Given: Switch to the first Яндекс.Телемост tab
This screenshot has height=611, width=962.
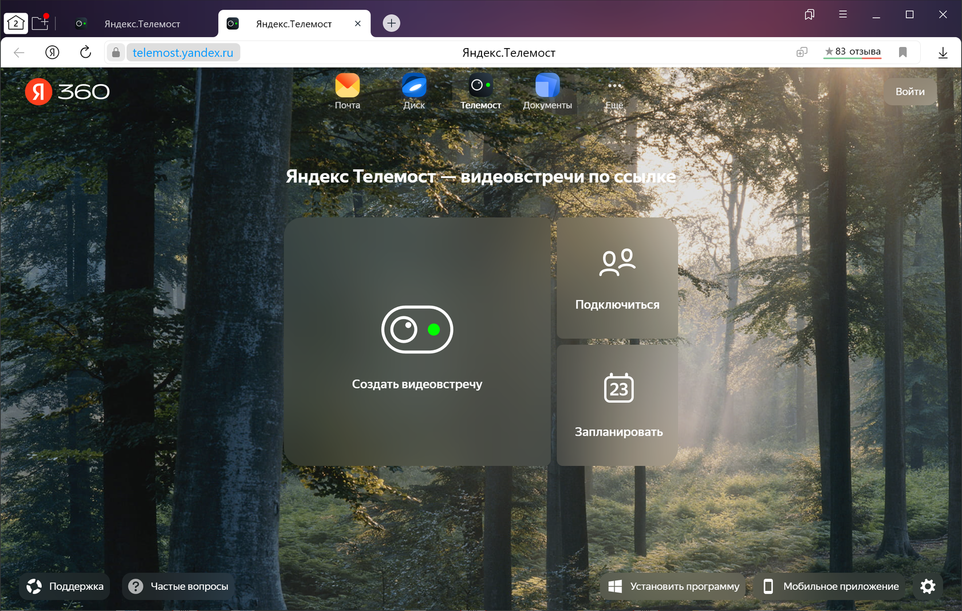Looking at the screenshot, I should (x=142, y=23).
